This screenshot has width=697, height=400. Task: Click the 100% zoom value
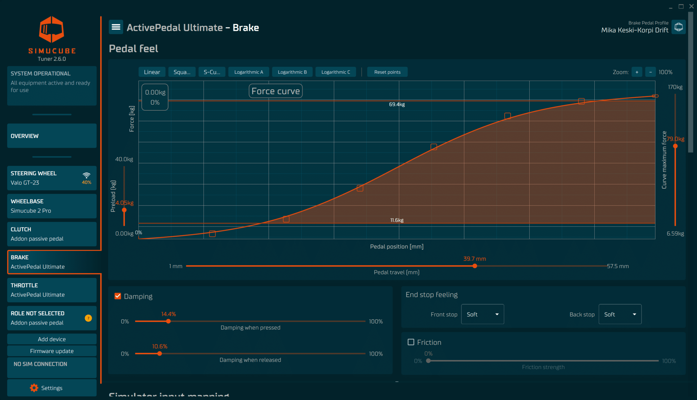[x=665, y=72]
